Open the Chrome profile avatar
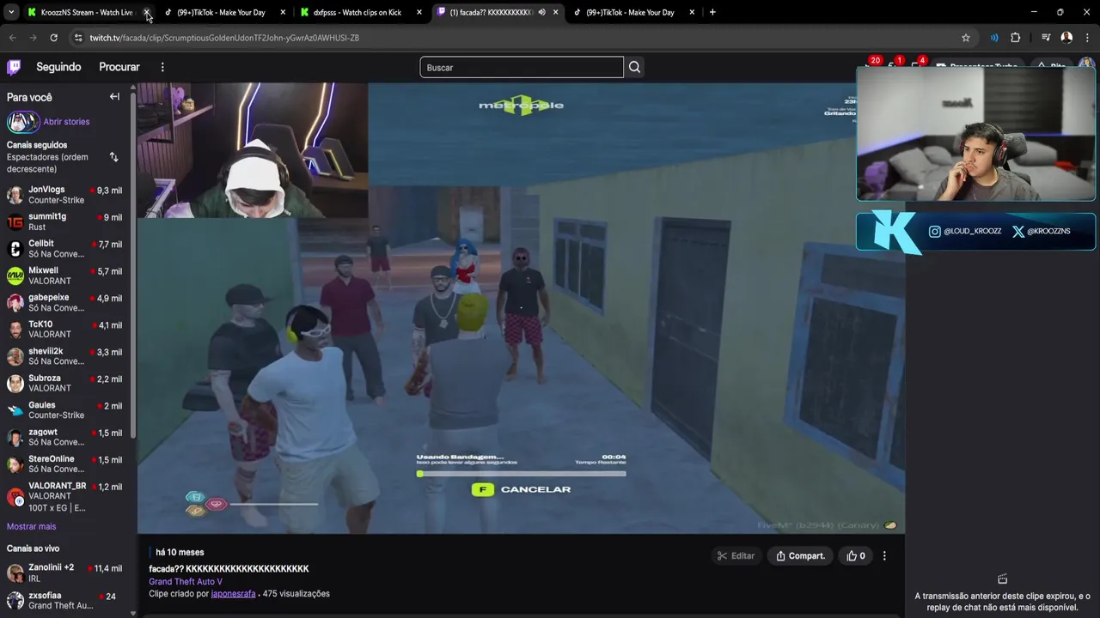Image resolution: width=1100 pixels, height=618 pixels. coord(1066,38)
